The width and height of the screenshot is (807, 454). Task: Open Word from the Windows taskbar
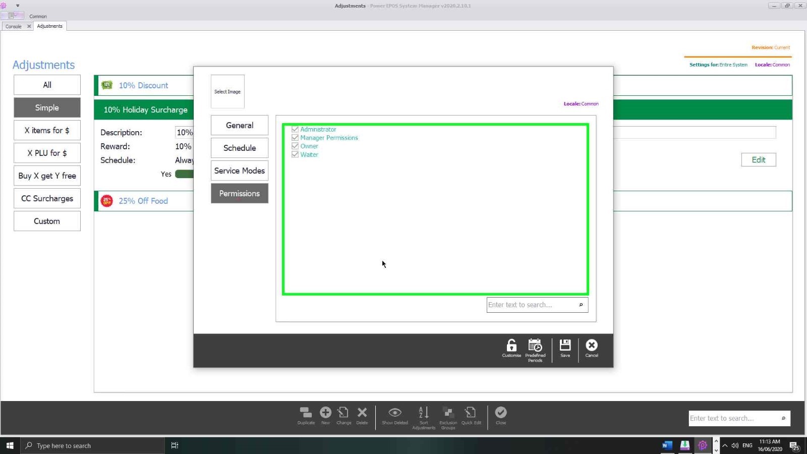tap(667, 445)
